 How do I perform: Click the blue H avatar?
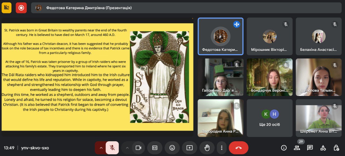point(274,114)
